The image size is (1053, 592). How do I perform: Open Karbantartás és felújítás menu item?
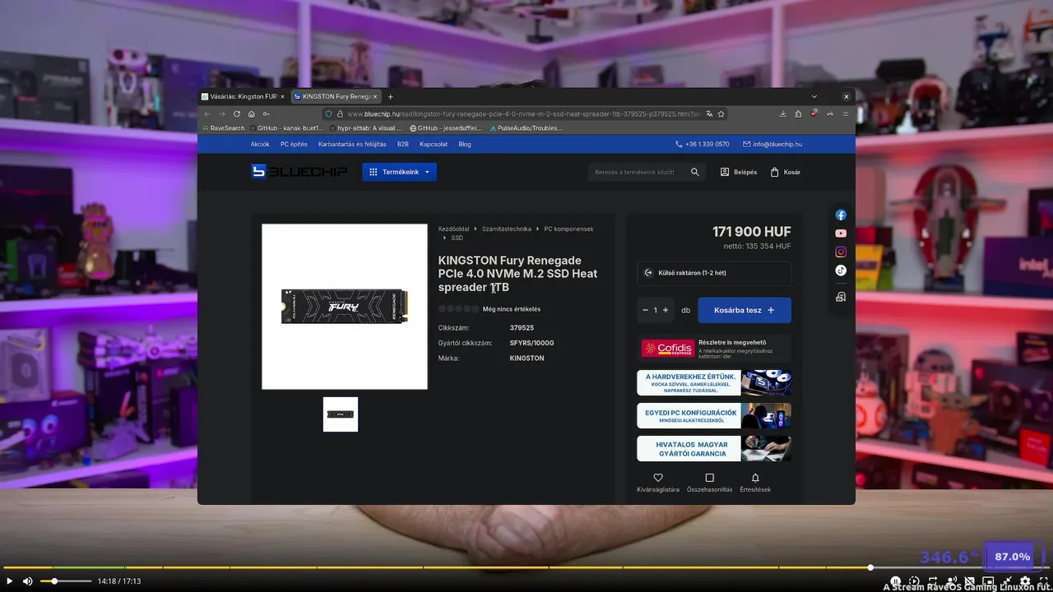click(x=352, y=144)
